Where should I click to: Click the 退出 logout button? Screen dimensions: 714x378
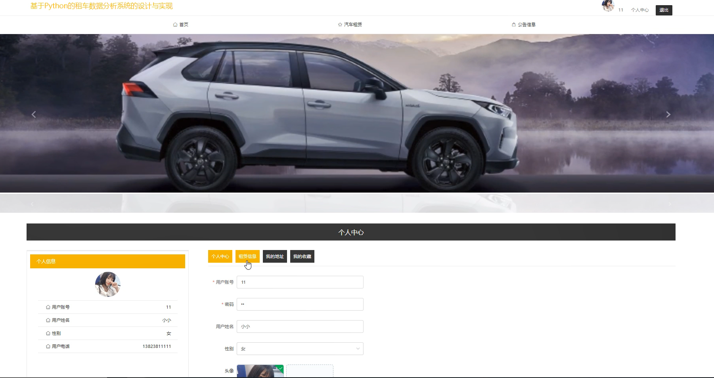click(664, 10)
